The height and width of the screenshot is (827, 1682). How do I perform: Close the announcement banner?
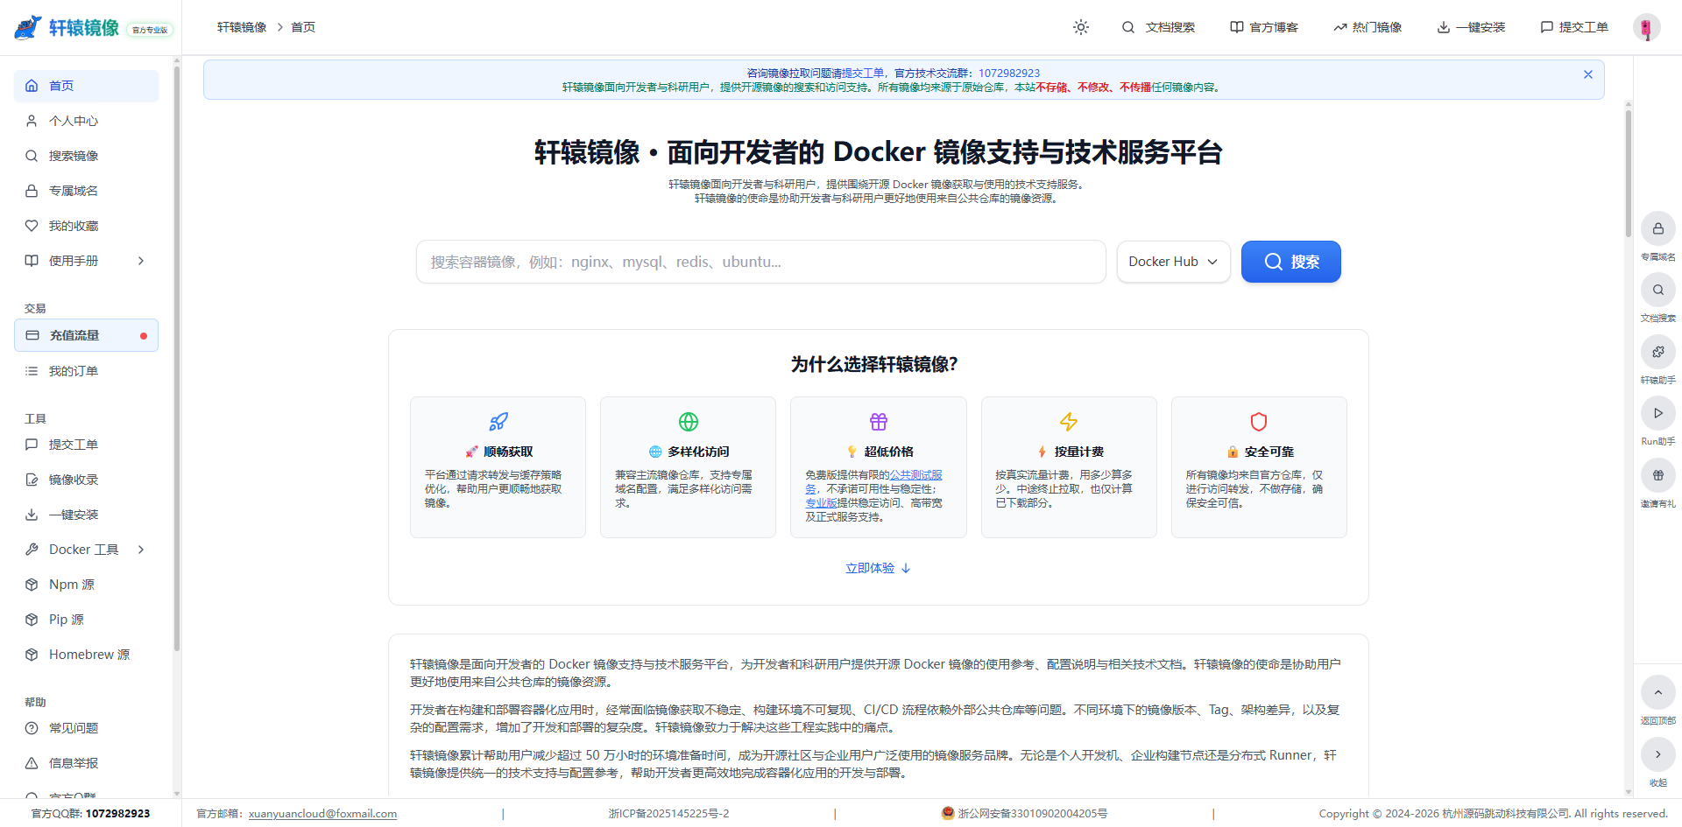pyautogui.click(x=1588, y=74)
